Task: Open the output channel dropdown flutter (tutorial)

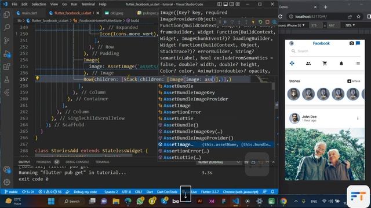Action: tap(219, 162)
